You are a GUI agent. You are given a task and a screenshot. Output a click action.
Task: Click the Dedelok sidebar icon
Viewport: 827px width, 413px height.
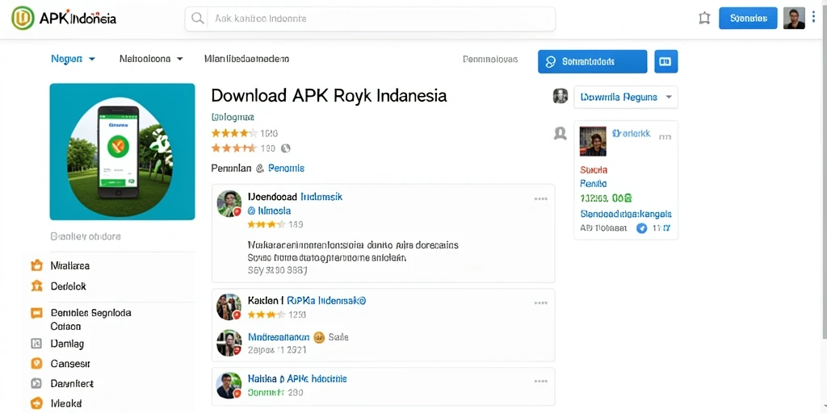click(x=36, y=286)
